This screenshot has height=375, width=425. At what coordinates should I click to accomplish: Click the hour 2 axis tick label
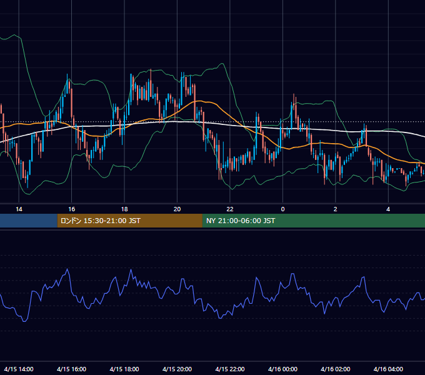point(335,209)
